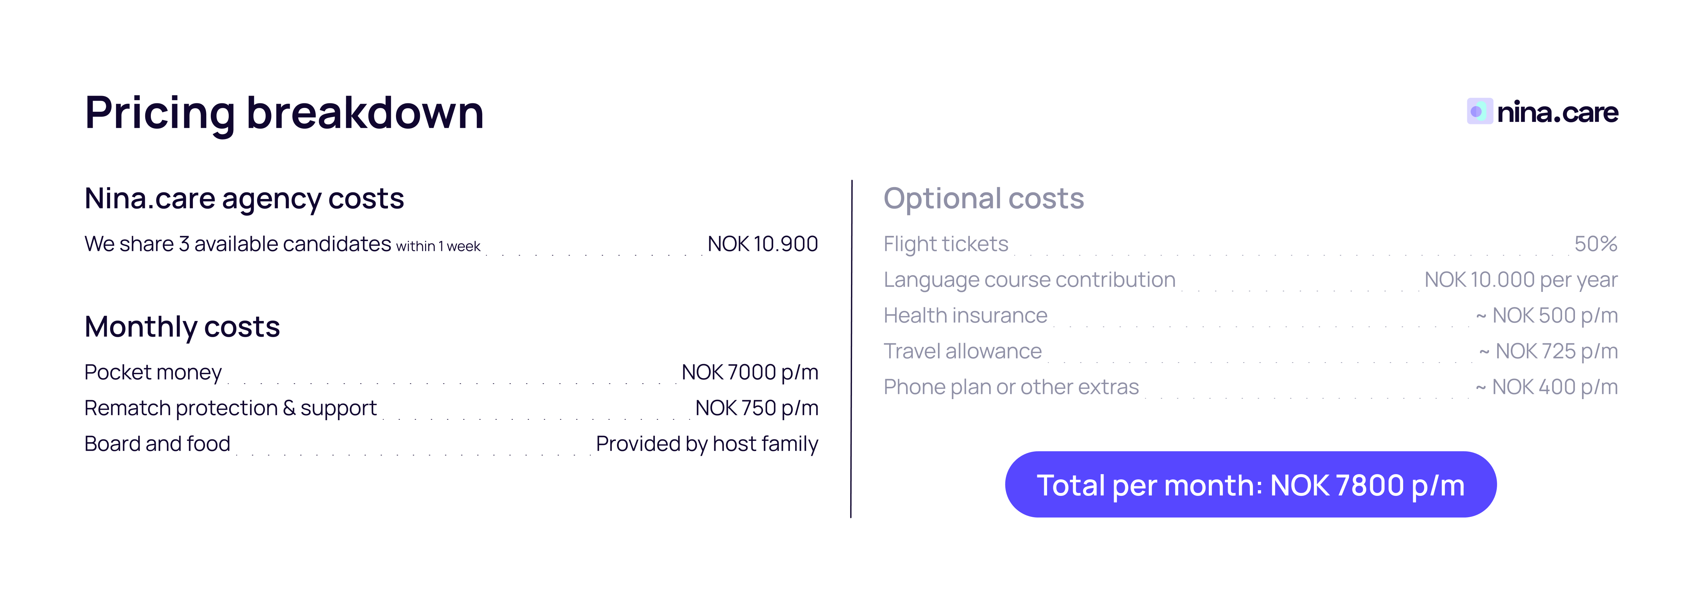Click the nina.care logo icon
The height and width of the screenshot is (602, 1703).
click(1479, 111)
